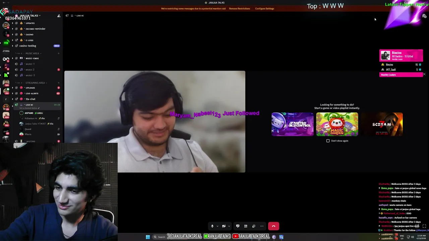Open microphone options dropdown arrow
The width and height of the screenshot is (429, 241).
click(217, 226)
